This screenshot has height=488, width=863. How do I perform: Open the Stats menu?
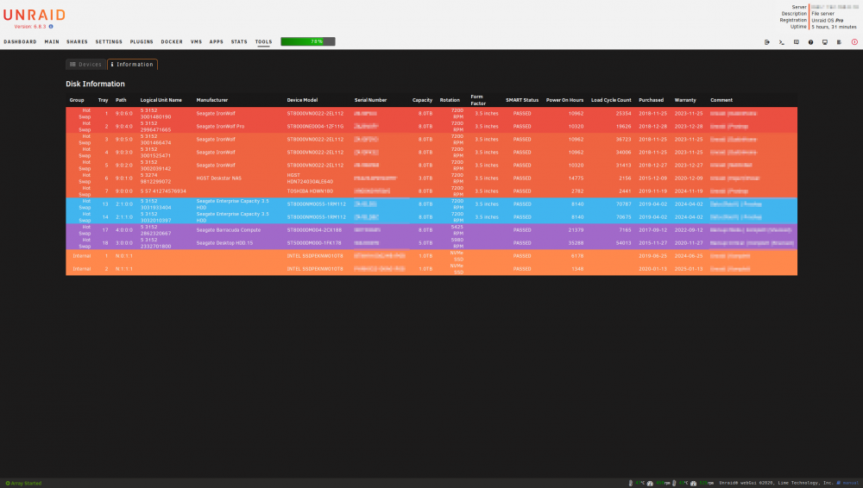[239, 41]
